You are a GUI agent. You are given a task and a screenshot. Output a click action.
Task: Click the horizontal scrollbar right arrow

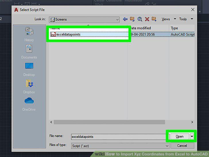tap(192, 122)
